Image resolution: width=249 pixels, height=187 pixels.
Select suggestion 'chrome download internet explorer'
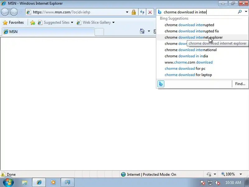click(202, 37)
